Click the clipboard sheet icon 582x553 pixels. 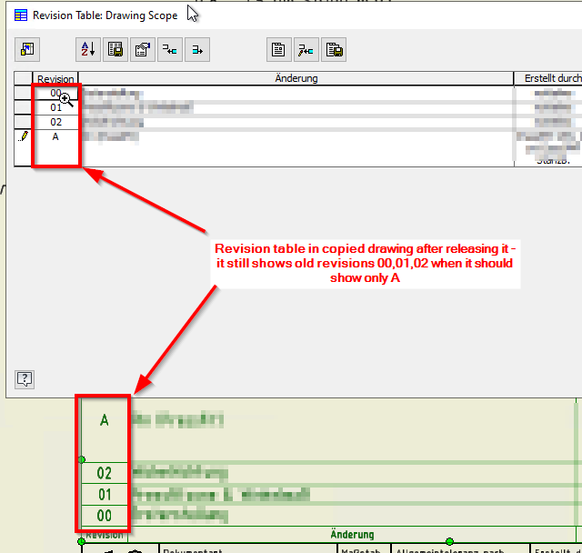click(x=279, y=49)
